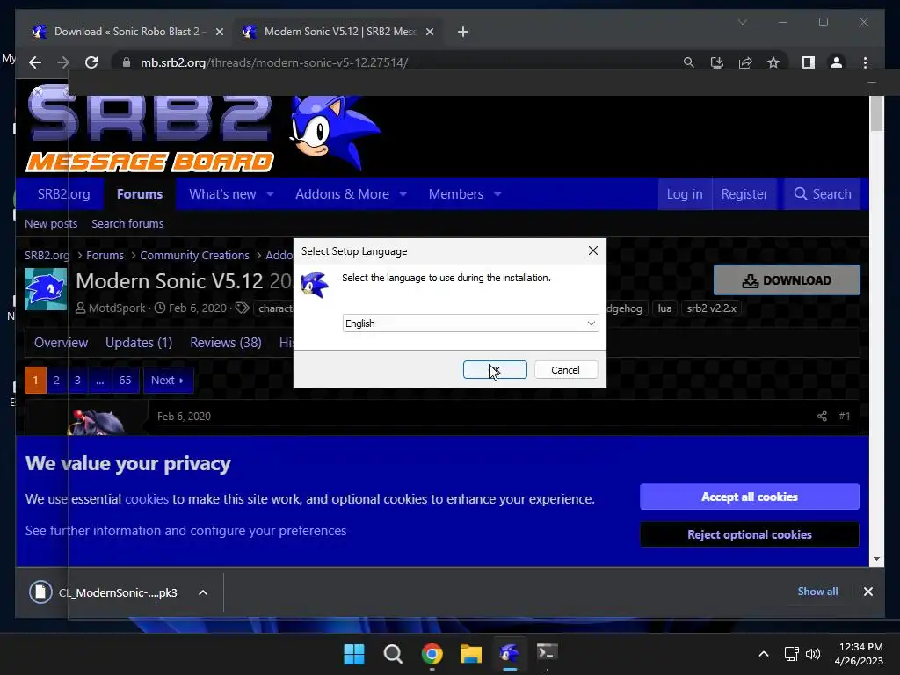Open the Reviews (38) tab
The width and height of the screenshot is (900, 675).
226,343
